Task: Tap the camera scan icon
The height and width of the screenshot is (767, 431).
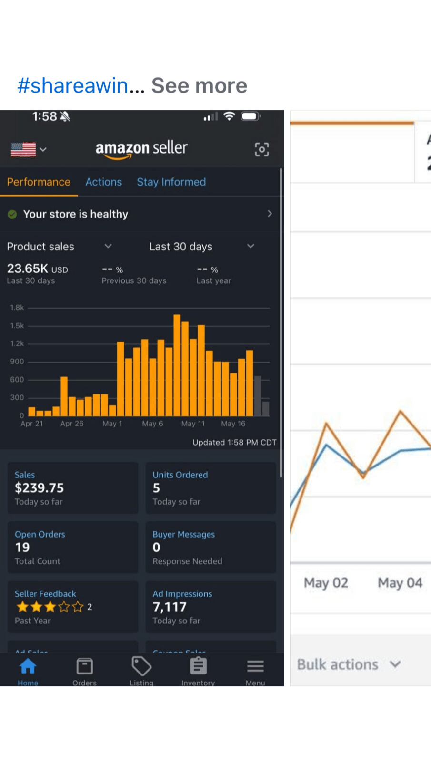Action: point(261,149)
